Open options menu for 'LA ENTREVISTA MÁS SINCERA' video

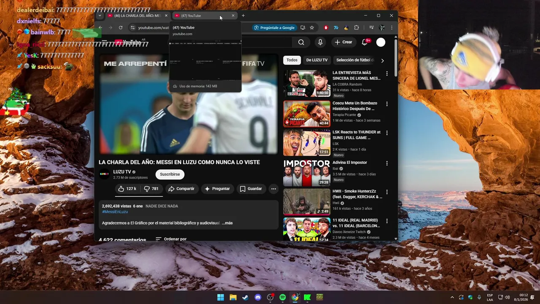click(387, 73)
